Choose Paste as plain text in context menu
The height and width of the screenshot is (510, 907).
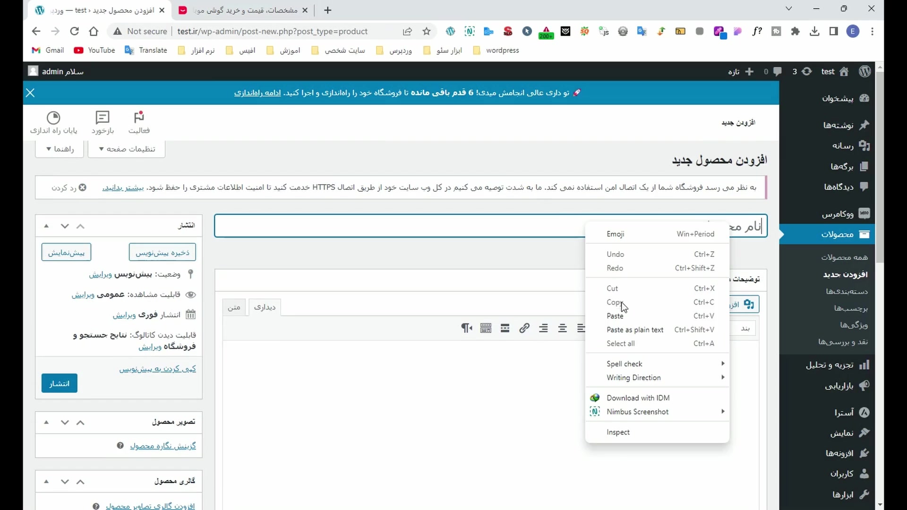(634, 330)
